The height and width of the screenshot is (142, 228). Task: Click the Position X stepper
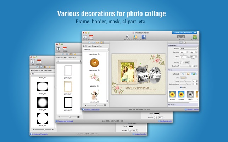pyautogui.click(x=187, y=52)
